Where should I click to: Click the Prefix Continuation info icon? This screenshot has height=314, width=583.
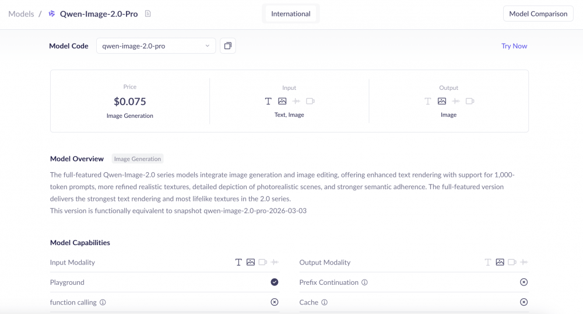[x=365, y=282]
